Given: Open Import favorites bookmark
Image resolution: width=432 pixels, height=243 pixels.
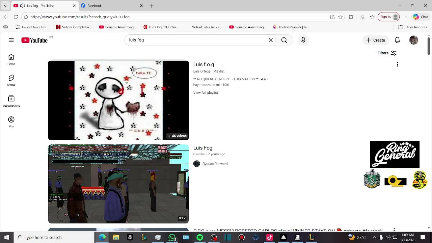Looking at the screenshot, I should (31, 27).
